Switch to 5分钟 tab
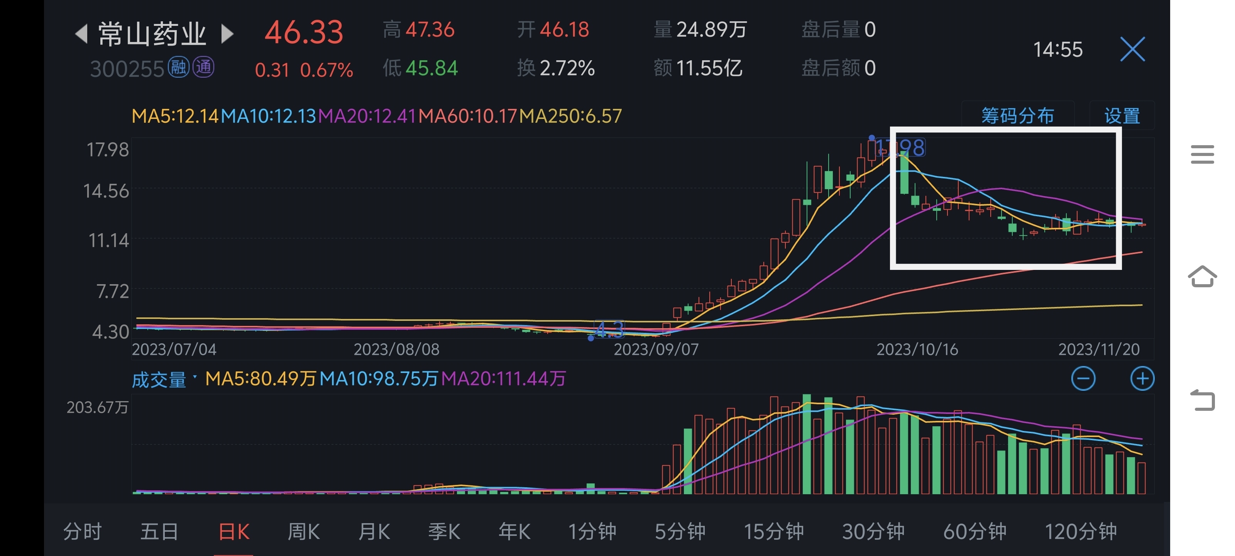Viewport: 1235px width, 556px height. click(x=680, y=531)
